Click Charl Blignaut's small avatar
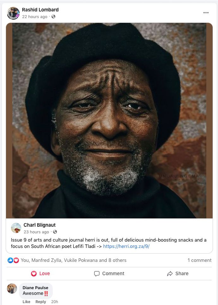 coord(16,228)
